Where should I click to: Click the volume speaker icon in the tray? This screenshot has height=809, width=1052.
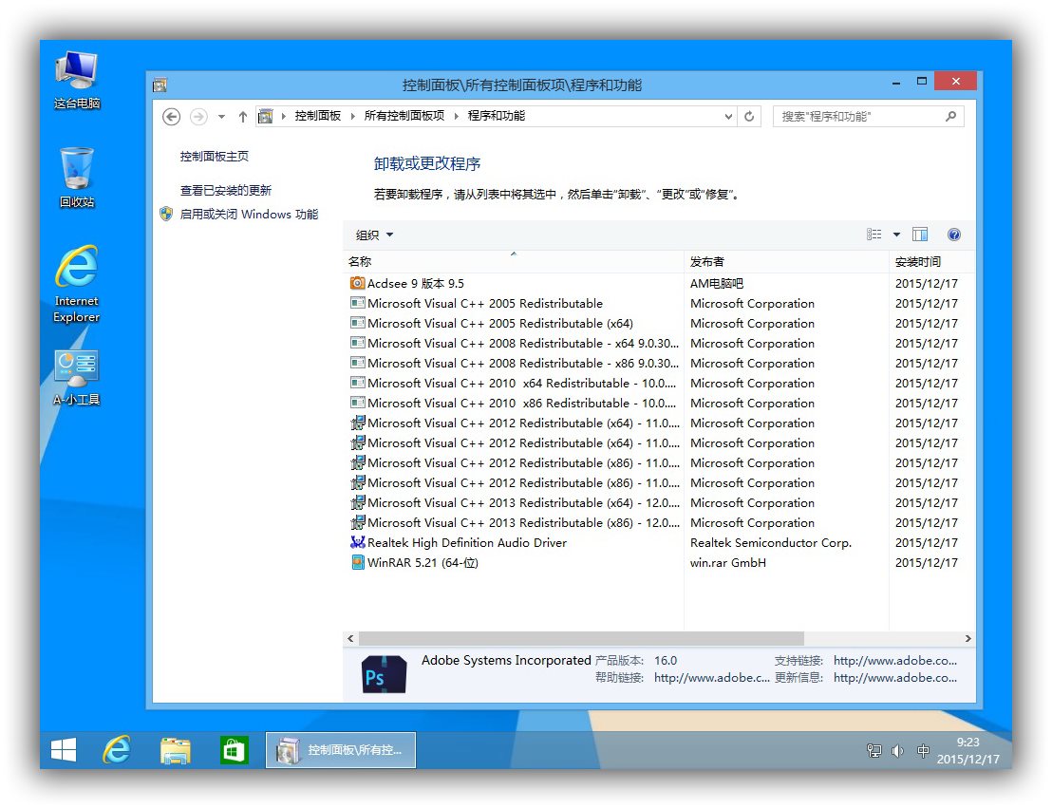897,751
